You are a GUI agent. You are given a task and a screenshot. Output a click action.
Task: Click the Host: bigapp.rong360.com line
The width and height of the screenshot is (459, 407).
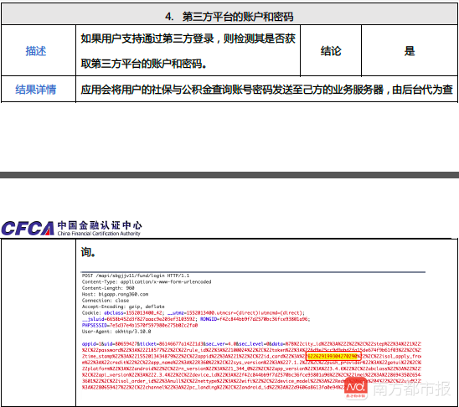115,294
